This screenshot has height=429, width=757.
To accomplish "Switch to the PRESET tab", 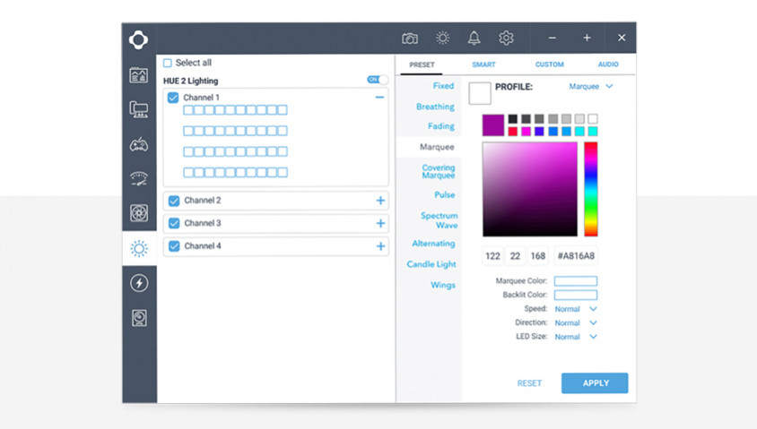I will (x=422, y=64).
